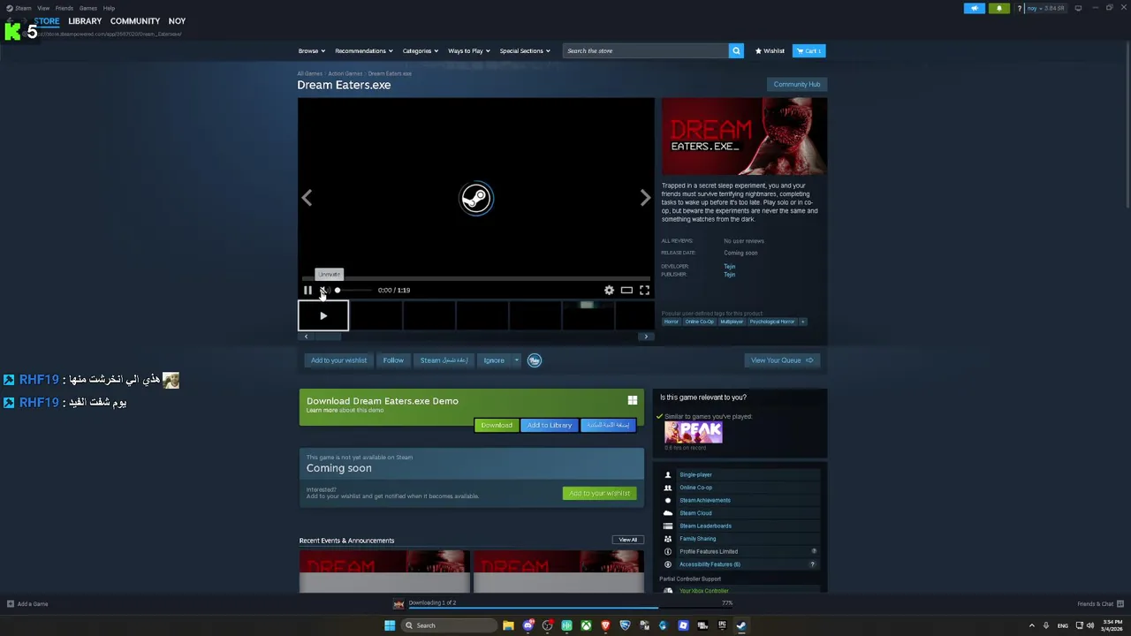Open the Games menu
Screen dimensions: 1131x636
click(x=88, y=8)
